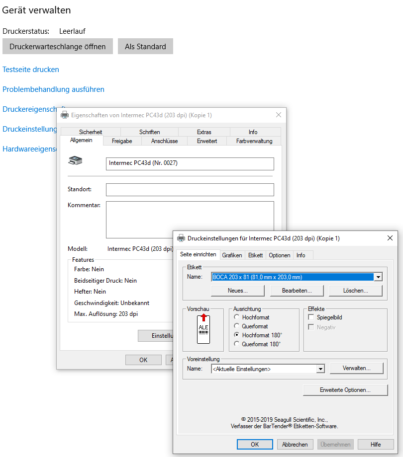Switch to the Grafiken tab
The image size is (403, 457).
(232, 255)
